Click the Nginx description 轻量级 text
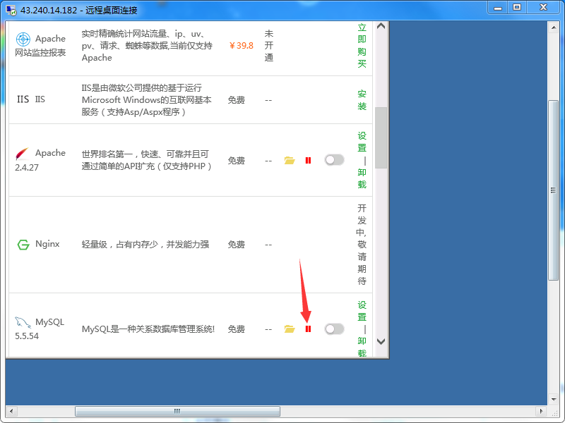This screenshot has height=423, width=565. point(145,245)
